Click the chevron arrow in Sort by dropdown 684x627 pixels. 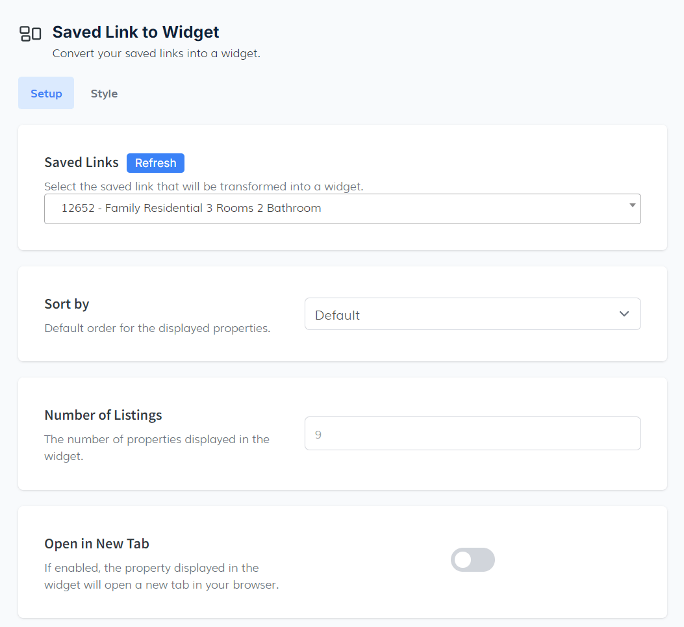point(624,314)
